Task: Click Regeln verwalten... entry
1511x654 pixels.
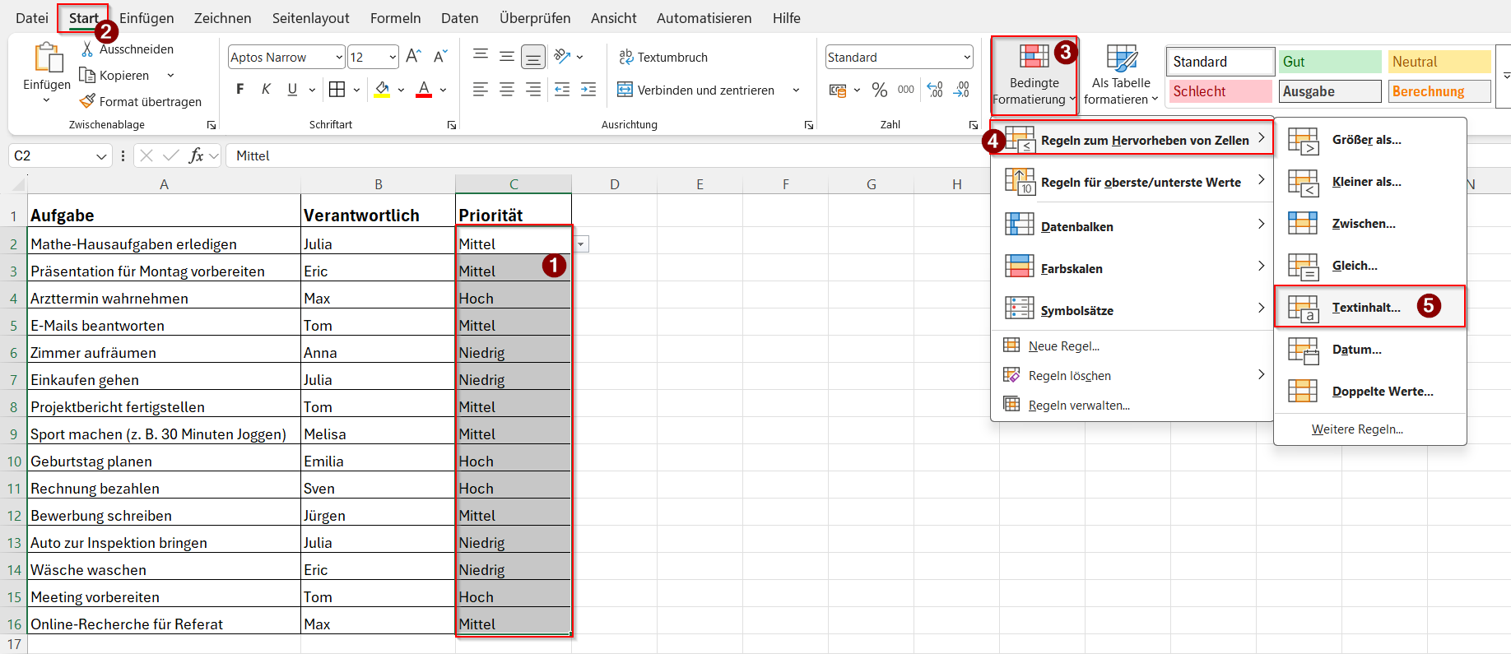Action: (x=1078, y=405)
